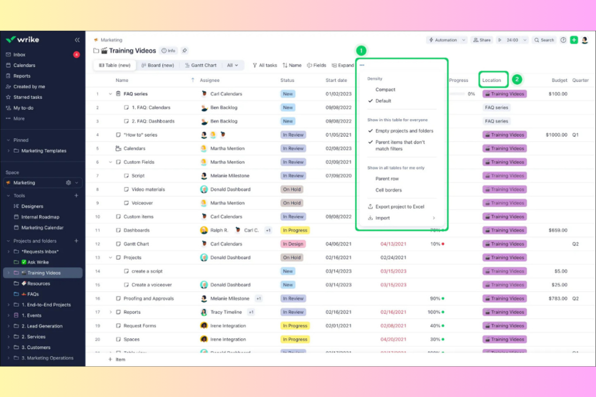Click the Location column header
The image size is (596, 397).
[x=492, y=80]
